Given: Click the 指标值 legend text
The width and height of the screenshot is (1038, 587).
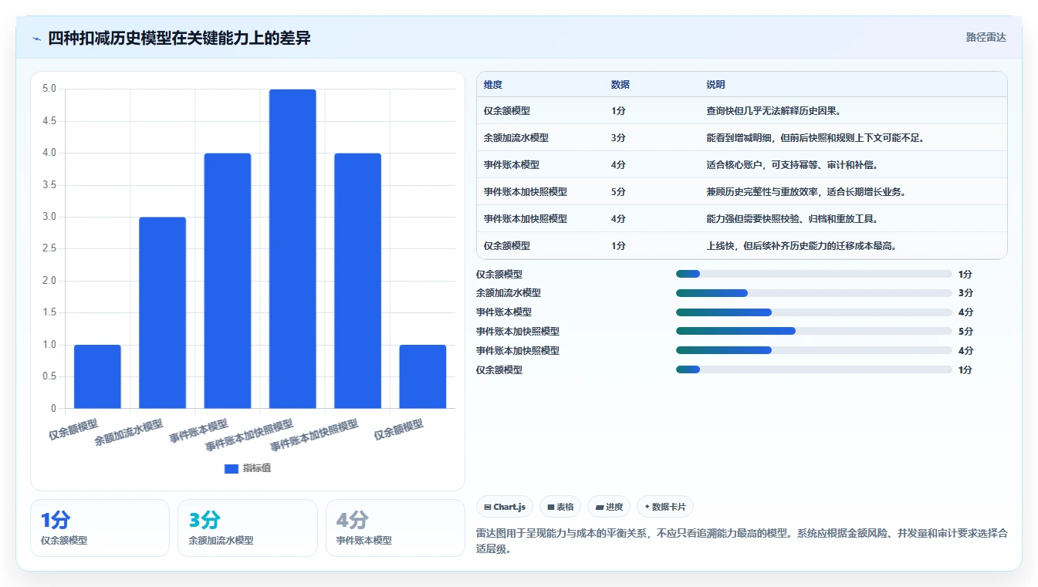Looking at the screenshot, I should (x=257, y=468).
